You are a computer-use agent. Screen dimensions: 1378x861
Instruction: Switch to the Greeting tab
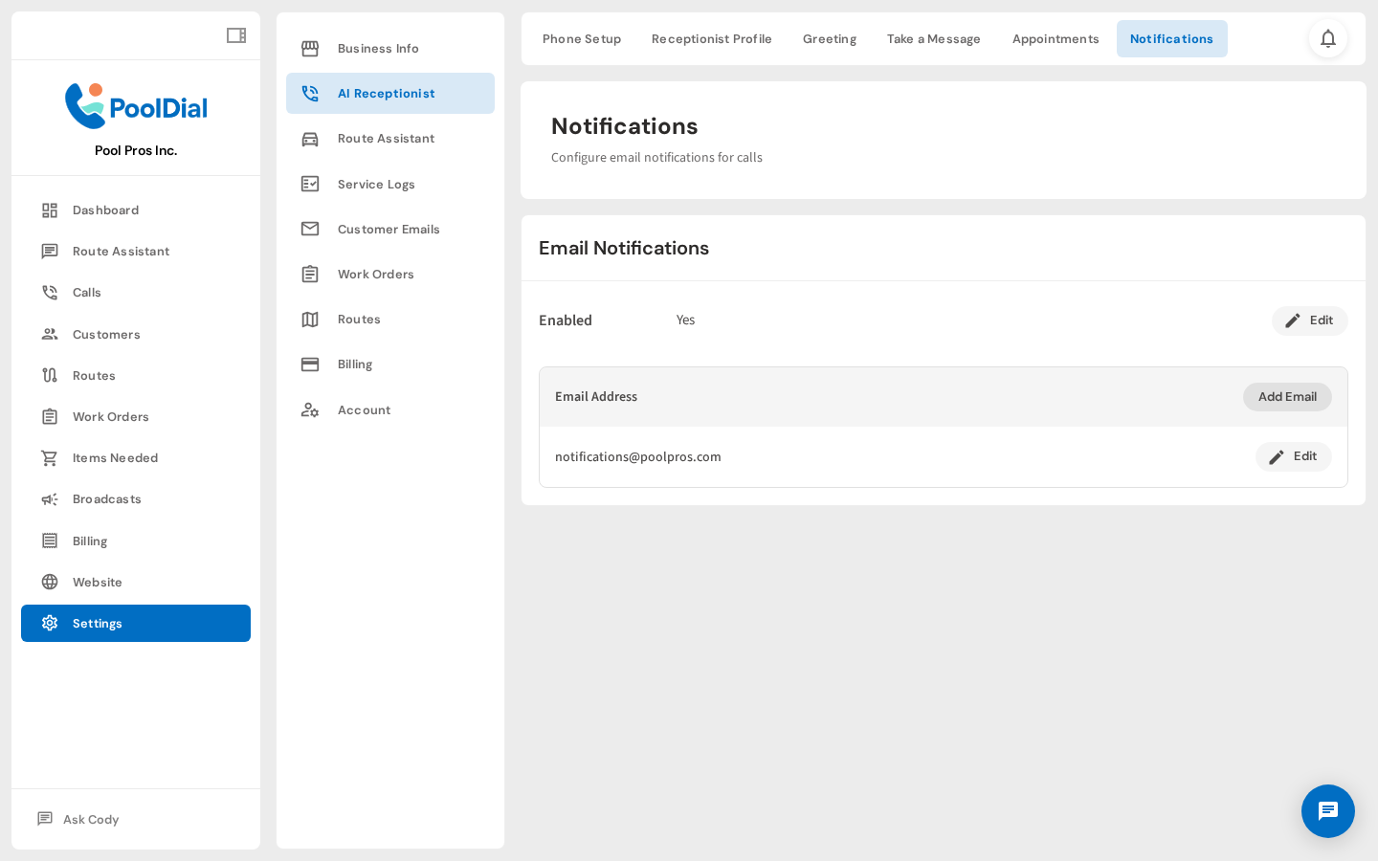pos(829,38)
